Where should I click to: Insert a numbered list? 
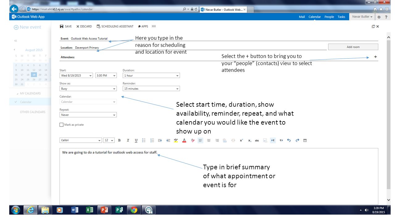(152, 140)
